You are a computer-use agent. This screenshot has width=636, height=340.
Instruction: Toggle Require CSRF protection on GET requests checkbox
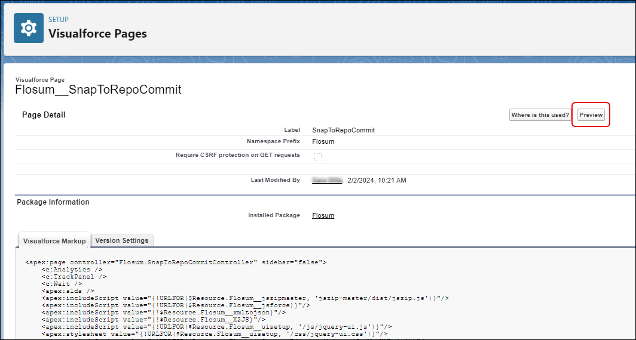click(x=318, y=157)
